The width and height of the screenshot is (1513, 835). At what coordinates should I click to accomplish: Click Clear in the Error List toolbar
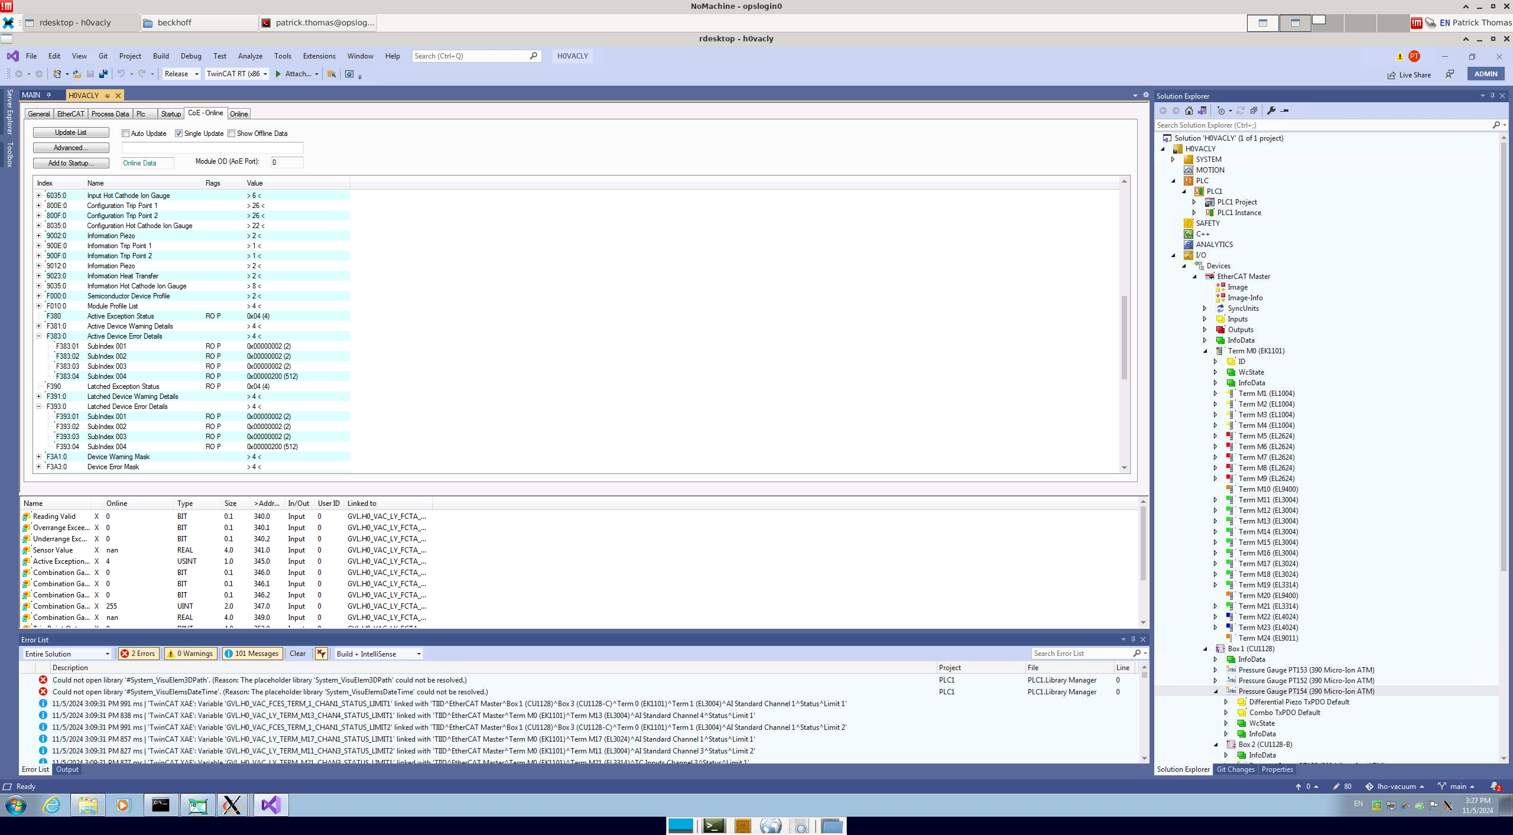click(297, 654)
